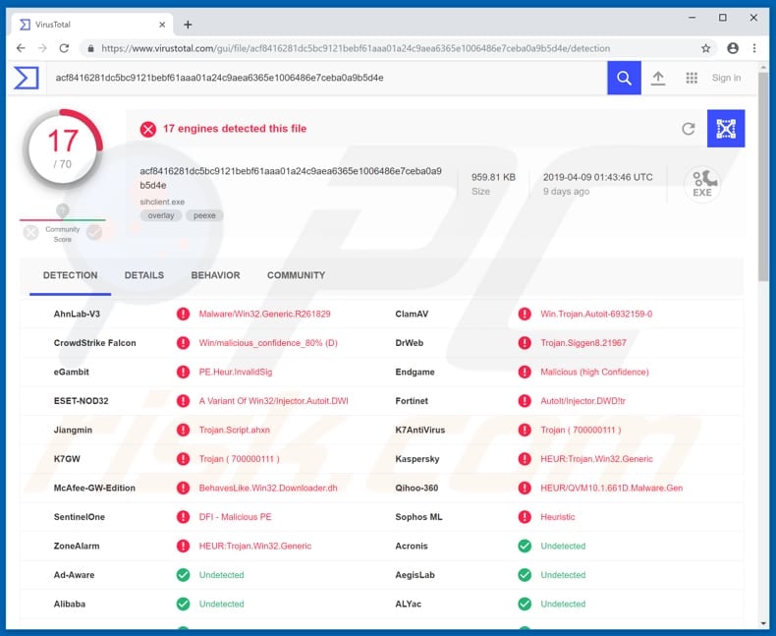Screen dimensions: 776x636
Task: Open Chrome three-dot menu
Action: 754,48
